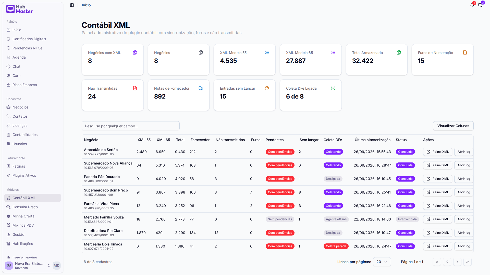Image resolution: width=490 pixels, height=275 pixels.
Task: Click the Hub Master logo
Action: [20, 9]
